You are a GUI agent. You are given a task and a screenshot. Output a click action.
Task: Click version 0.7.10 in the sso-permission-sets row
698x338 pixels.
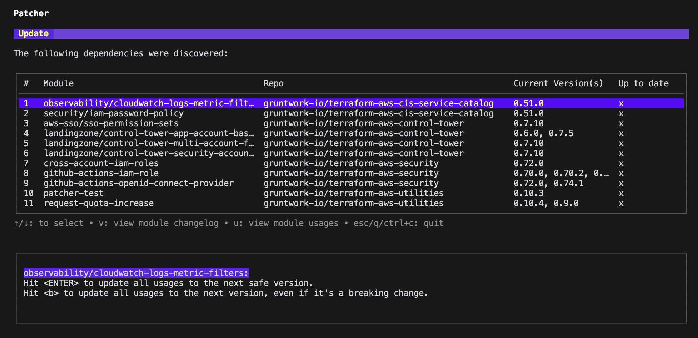529,123
